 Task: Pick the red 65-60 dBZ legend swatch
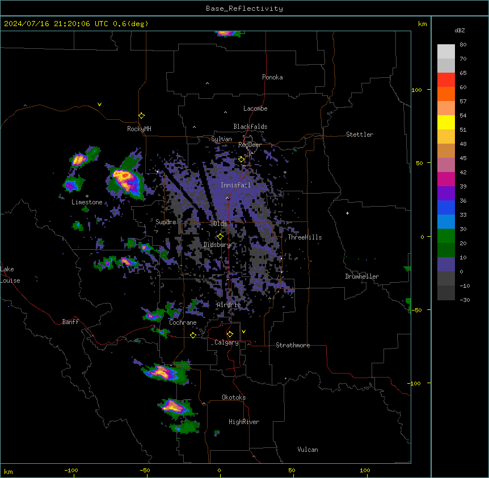coord(446,80)
